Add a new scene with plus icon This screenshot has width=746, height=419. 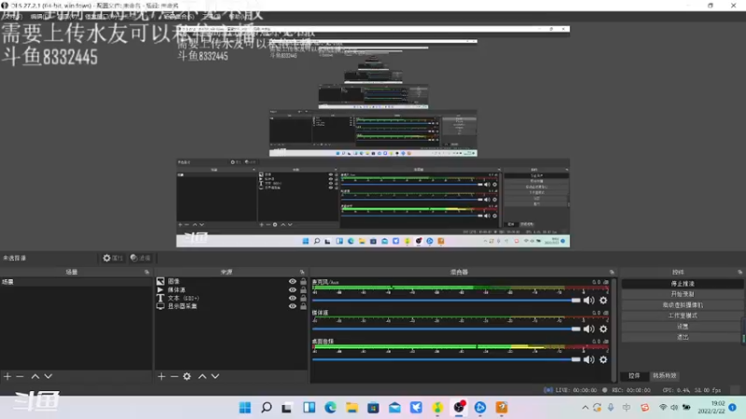coord(7,376)
